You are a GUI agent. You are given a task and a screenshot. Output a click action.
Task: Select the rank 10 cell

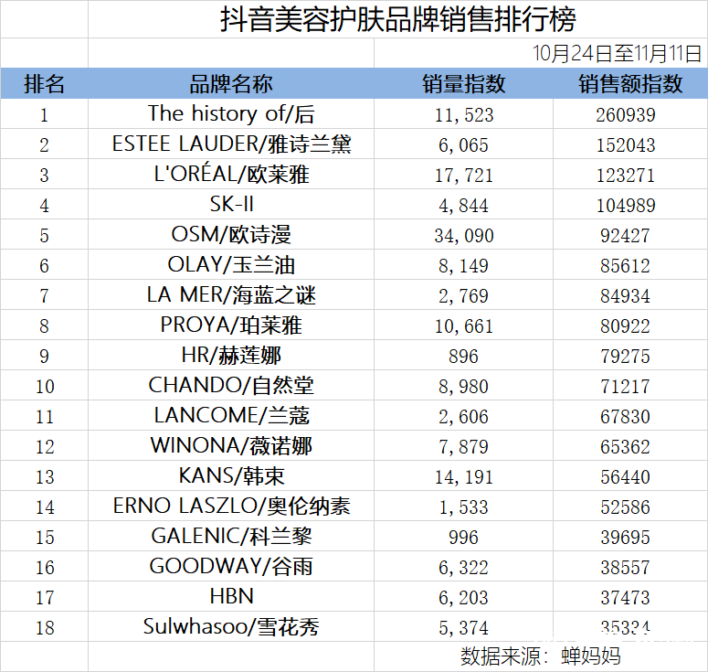[45, 386]
